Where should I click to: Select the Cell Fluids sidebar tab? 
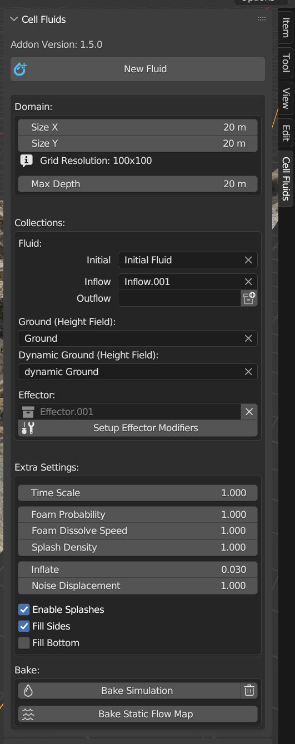(286, 178)
